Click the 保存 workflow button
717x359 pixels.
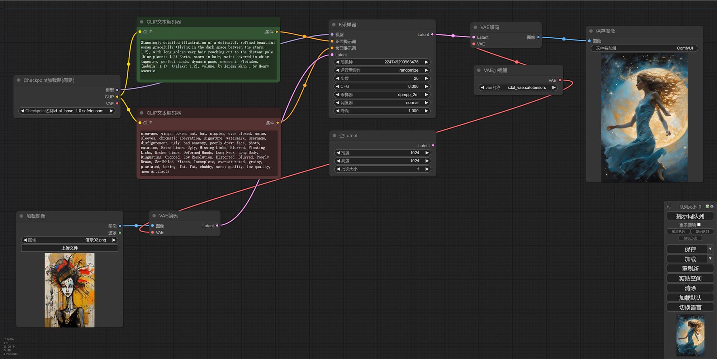click(x=687, y=249)
